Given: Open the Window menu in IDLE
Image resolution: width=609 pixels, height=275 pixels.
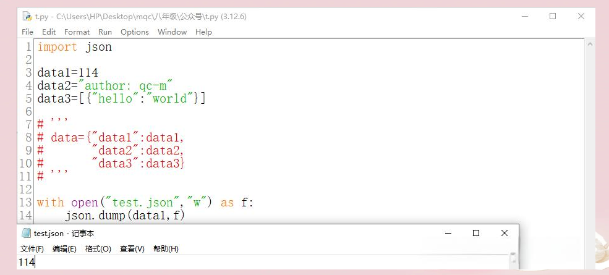Looking at the screenshot, I should [172, 32].
